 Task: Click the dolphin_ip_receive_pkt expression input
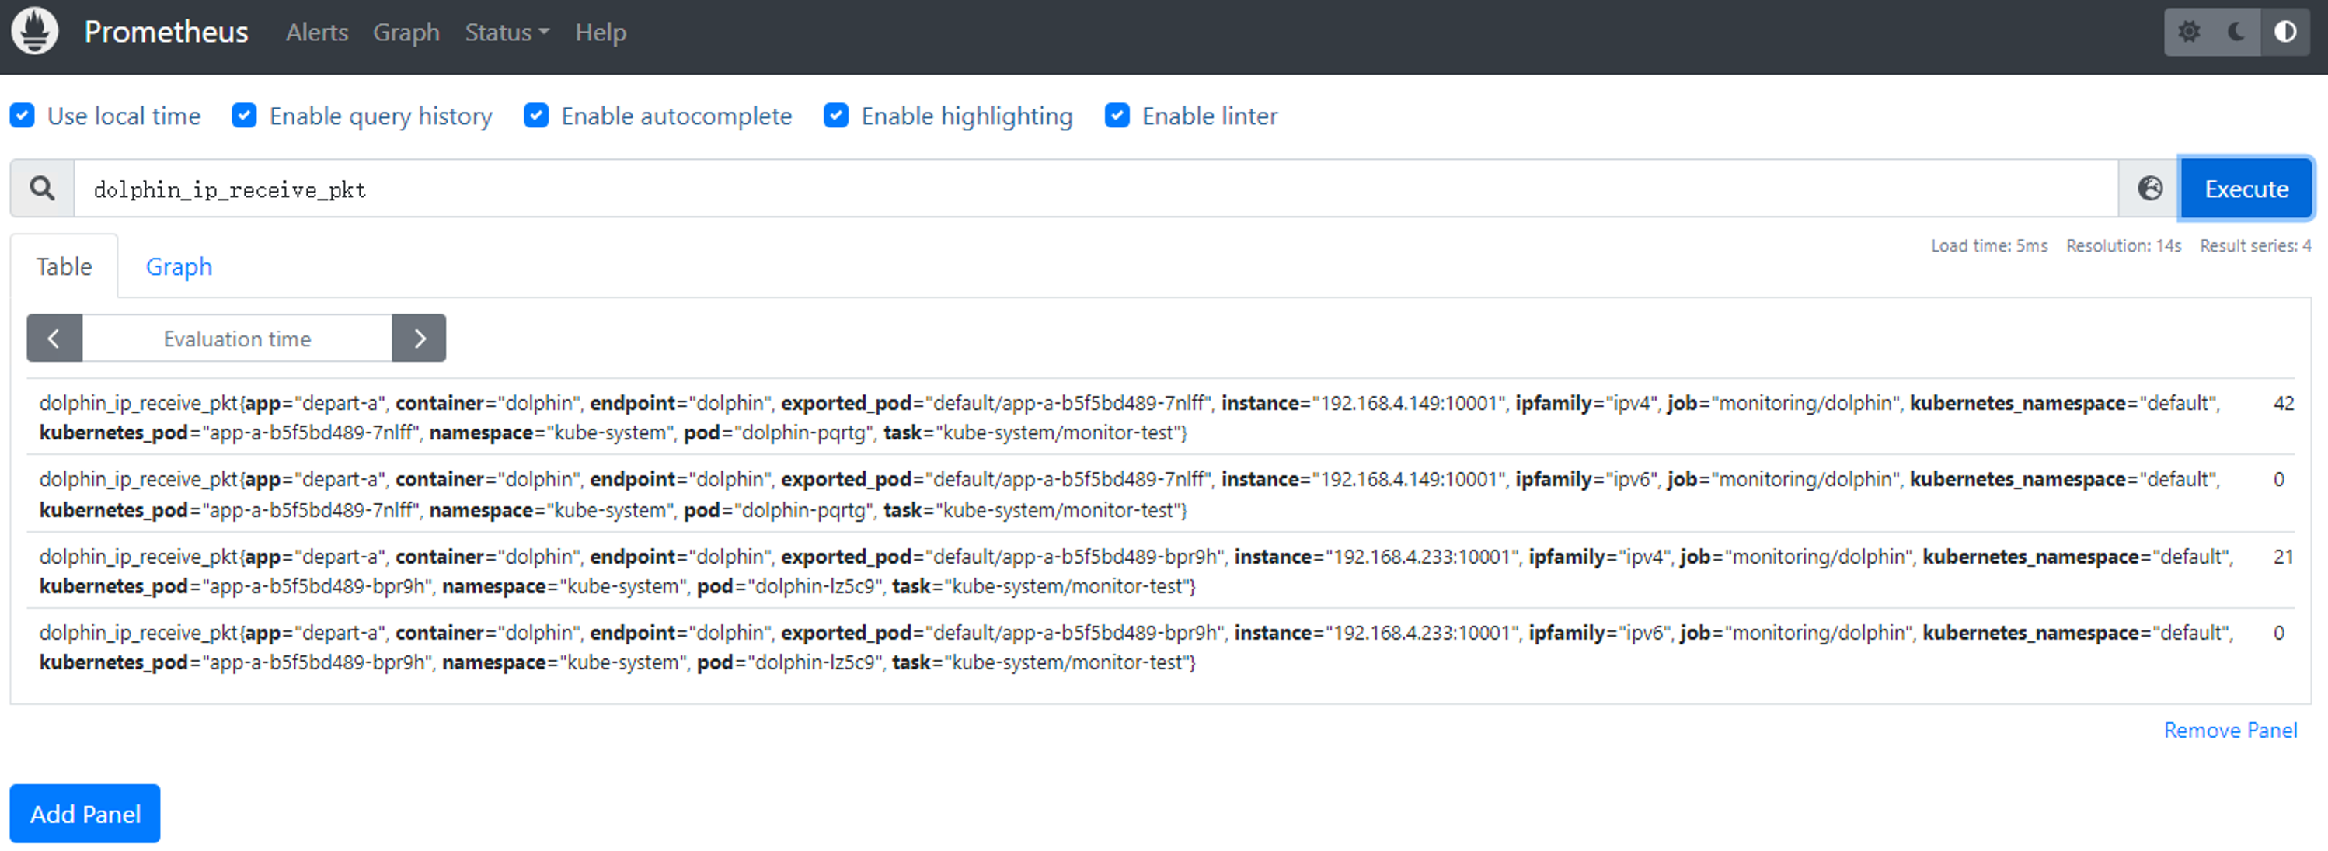[x=1085, y=189]
